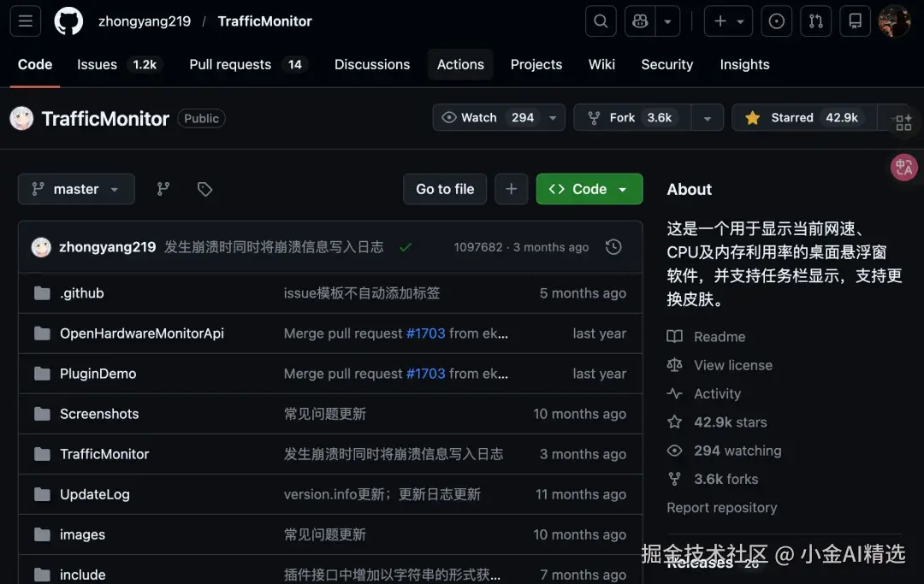Switch to the Actions tab
The height and width of the screenshot is (584, 924).
(460, 64)
